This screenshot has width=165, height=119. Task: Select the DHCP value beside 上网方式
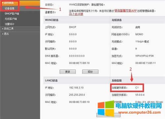coord(73,27)
